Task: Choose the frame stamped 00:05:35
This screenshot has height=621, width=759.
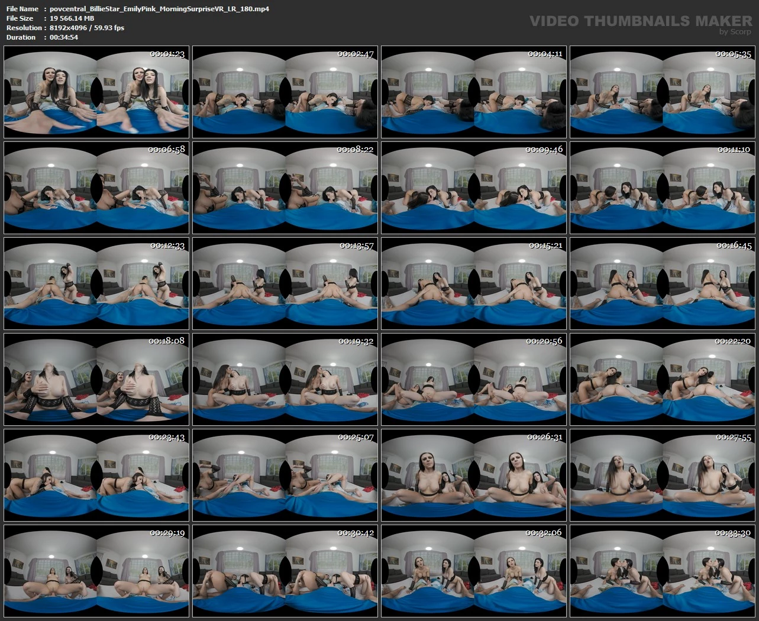Action: pyautogui.click(x=663, y=92)
